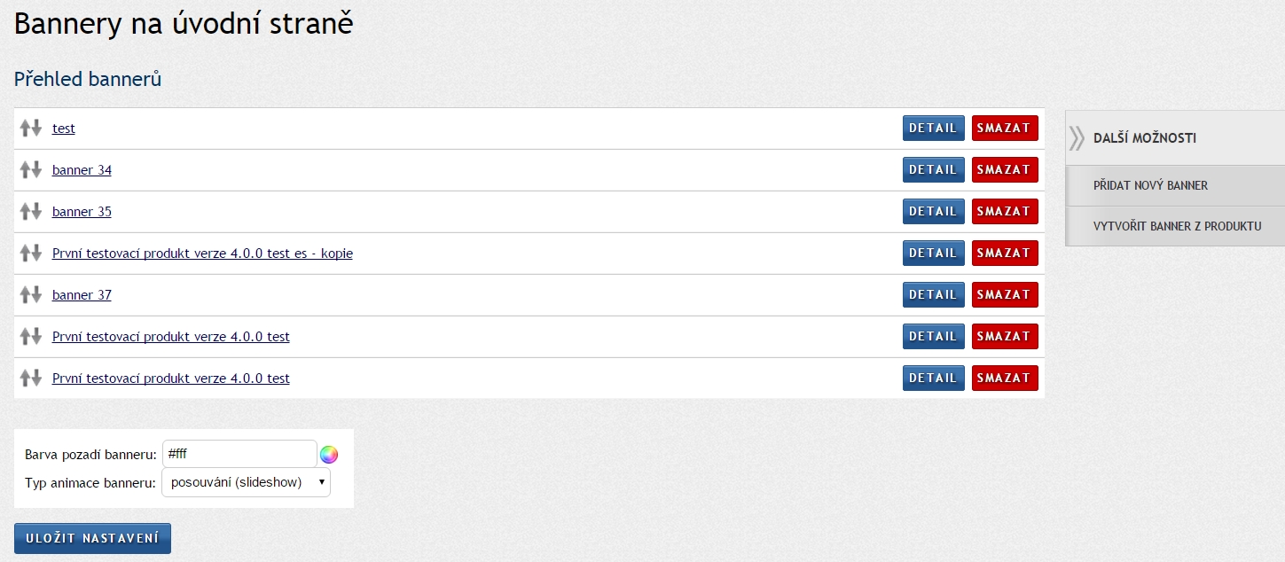Click the sort arrows beside banner 35
Screen dimensions: 1285x562
click(31, 211)
